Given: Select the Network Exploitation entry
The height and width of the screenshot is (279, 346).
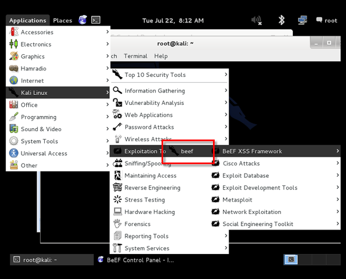Looking at the screenshot, I should 275,212.
